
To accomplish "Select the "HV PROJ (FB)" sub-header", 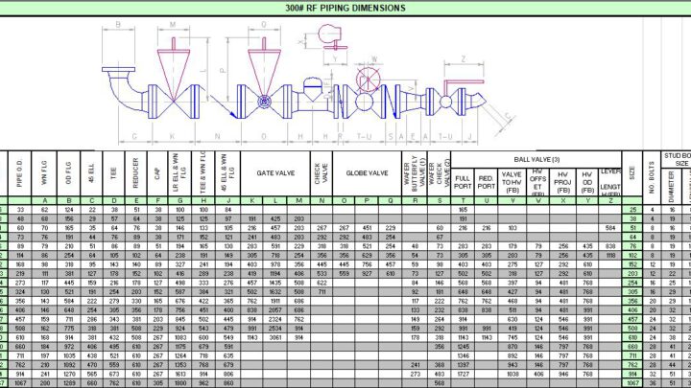I will coord(562,182).
